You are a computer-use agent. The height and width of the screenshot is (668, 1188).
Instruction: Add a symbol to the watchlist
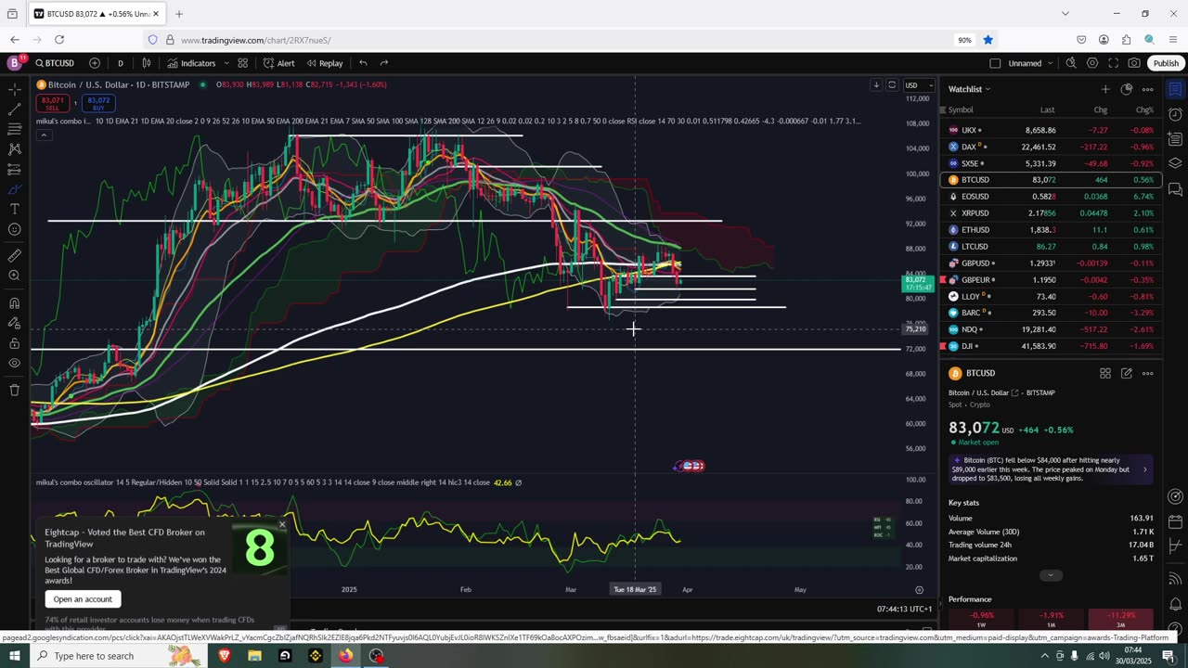coord(1104,89)
